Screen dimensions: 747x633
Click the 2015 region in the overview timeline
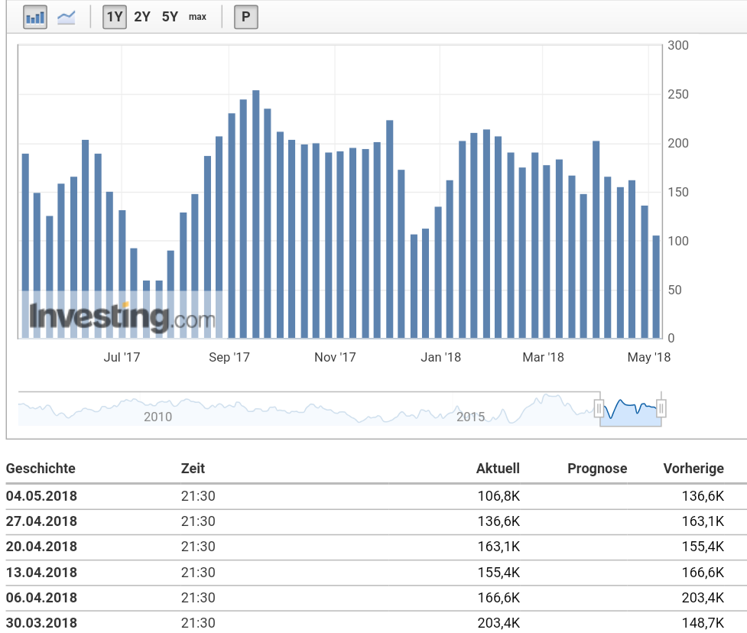470,417
